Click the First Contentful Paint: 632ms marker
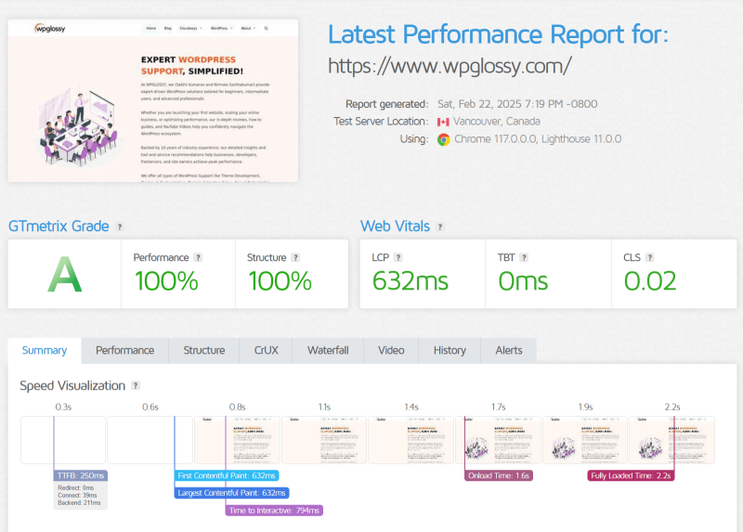This screenshot has height=532, width=743. pos(227,475)
